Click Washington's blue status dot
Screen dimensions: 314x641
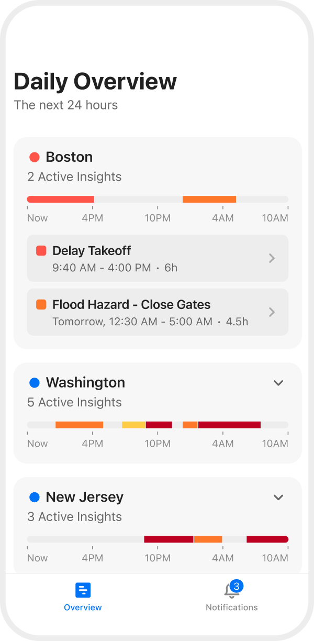coord(34,382)
